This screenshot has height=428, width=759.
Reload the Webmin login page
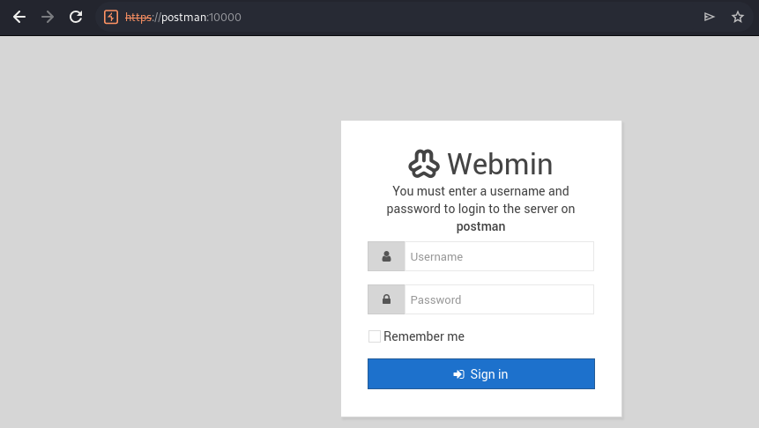point(76,17)
